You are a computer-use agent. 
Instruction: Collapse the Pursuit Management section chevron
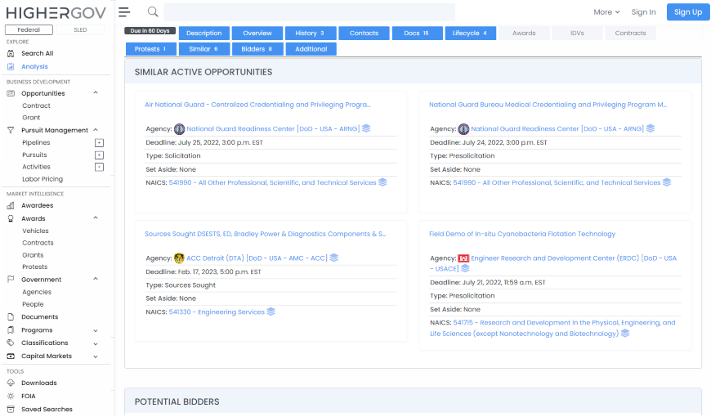point(96,130)
